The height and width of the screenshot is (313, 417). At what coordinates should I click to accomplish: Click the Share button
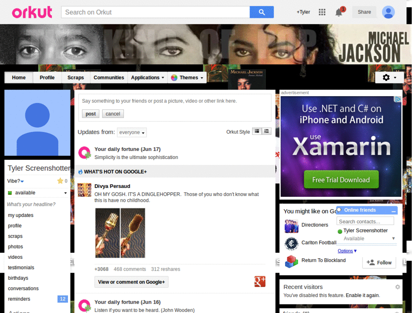(364, 12)
